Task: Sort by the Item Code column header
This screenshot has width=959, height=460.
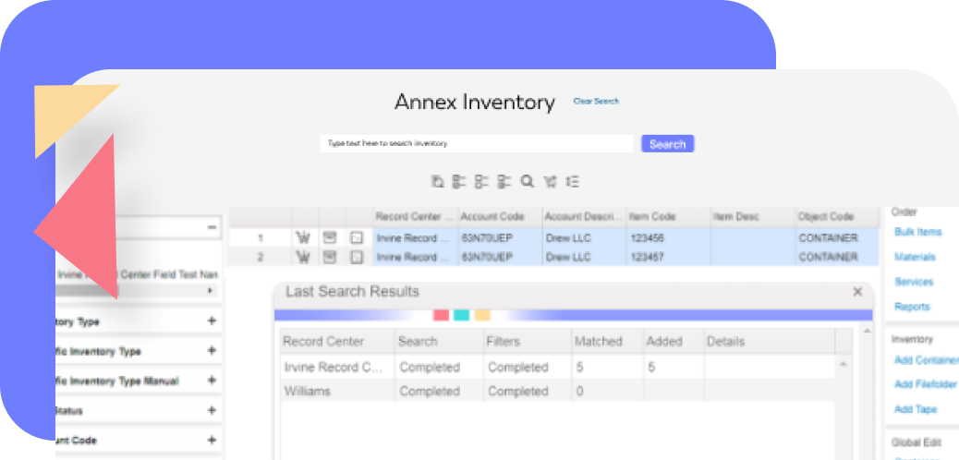Action: click(x=669, y=216)
